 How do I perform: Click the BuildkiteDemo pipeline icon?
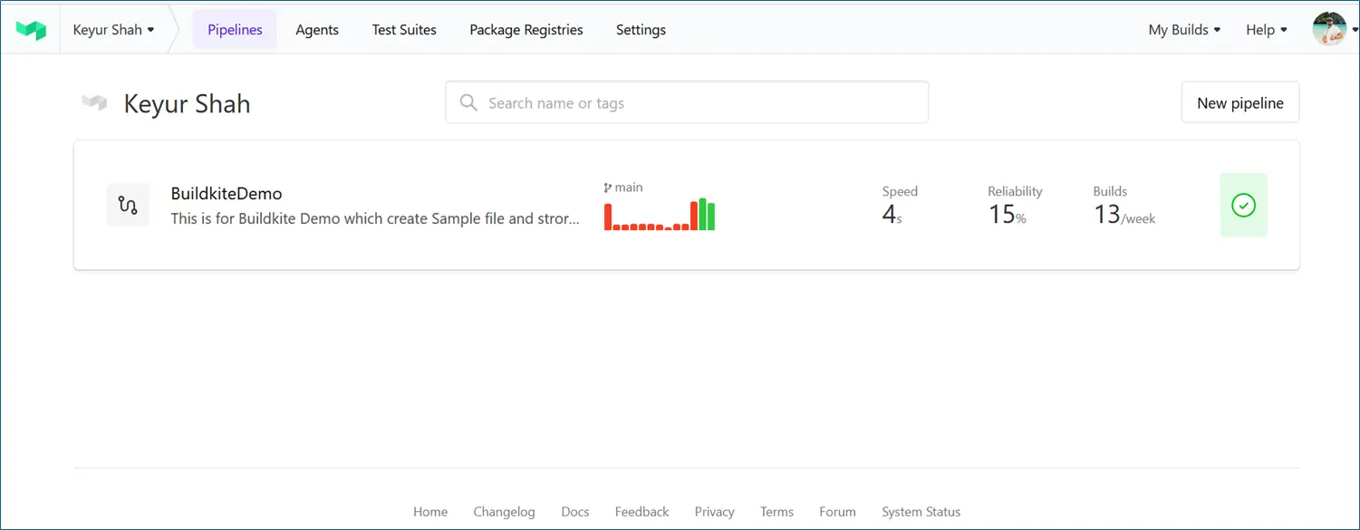128,206
